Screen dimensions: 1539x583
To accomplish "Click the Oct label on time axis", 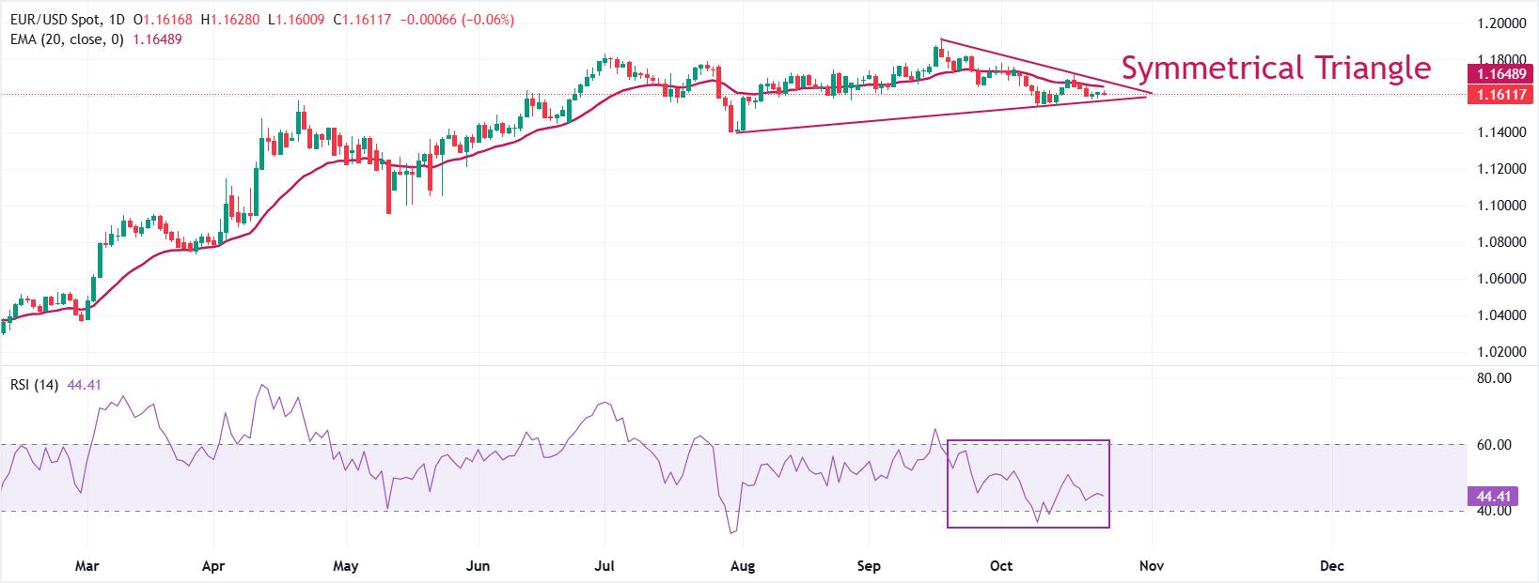I will tap(1001, 566).
